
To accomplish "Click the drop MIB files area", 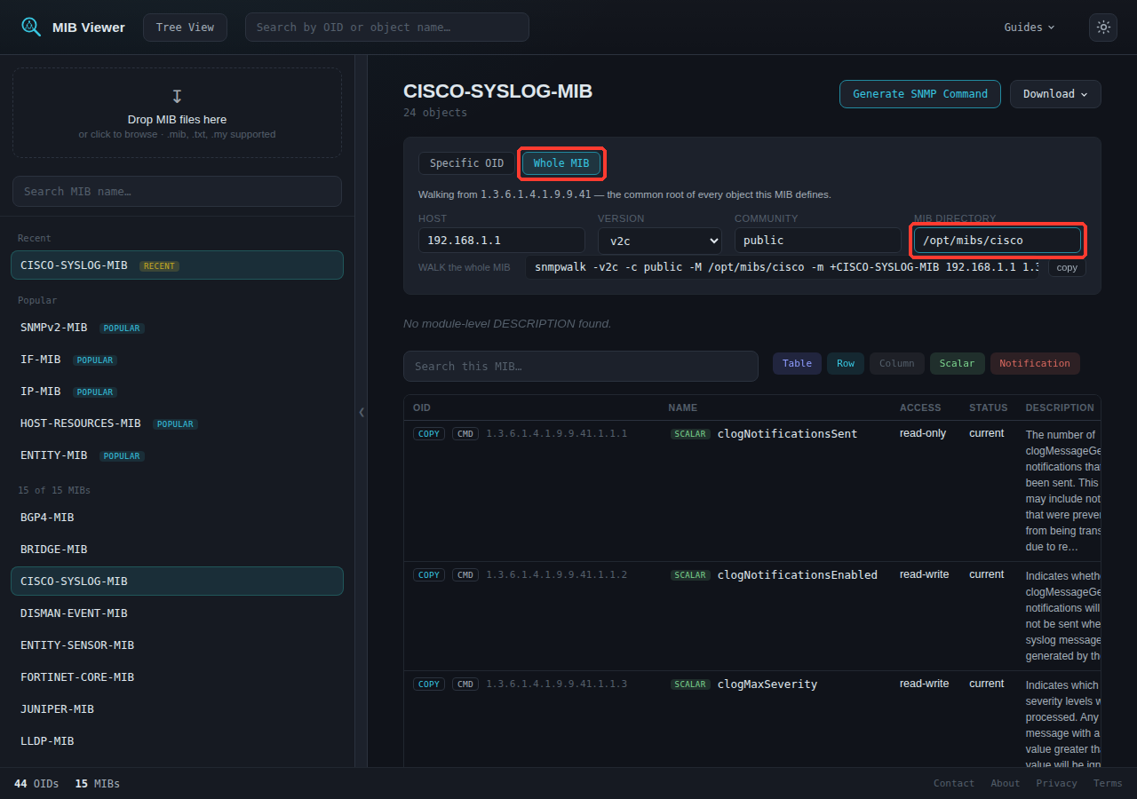I will tap(177, 114).
